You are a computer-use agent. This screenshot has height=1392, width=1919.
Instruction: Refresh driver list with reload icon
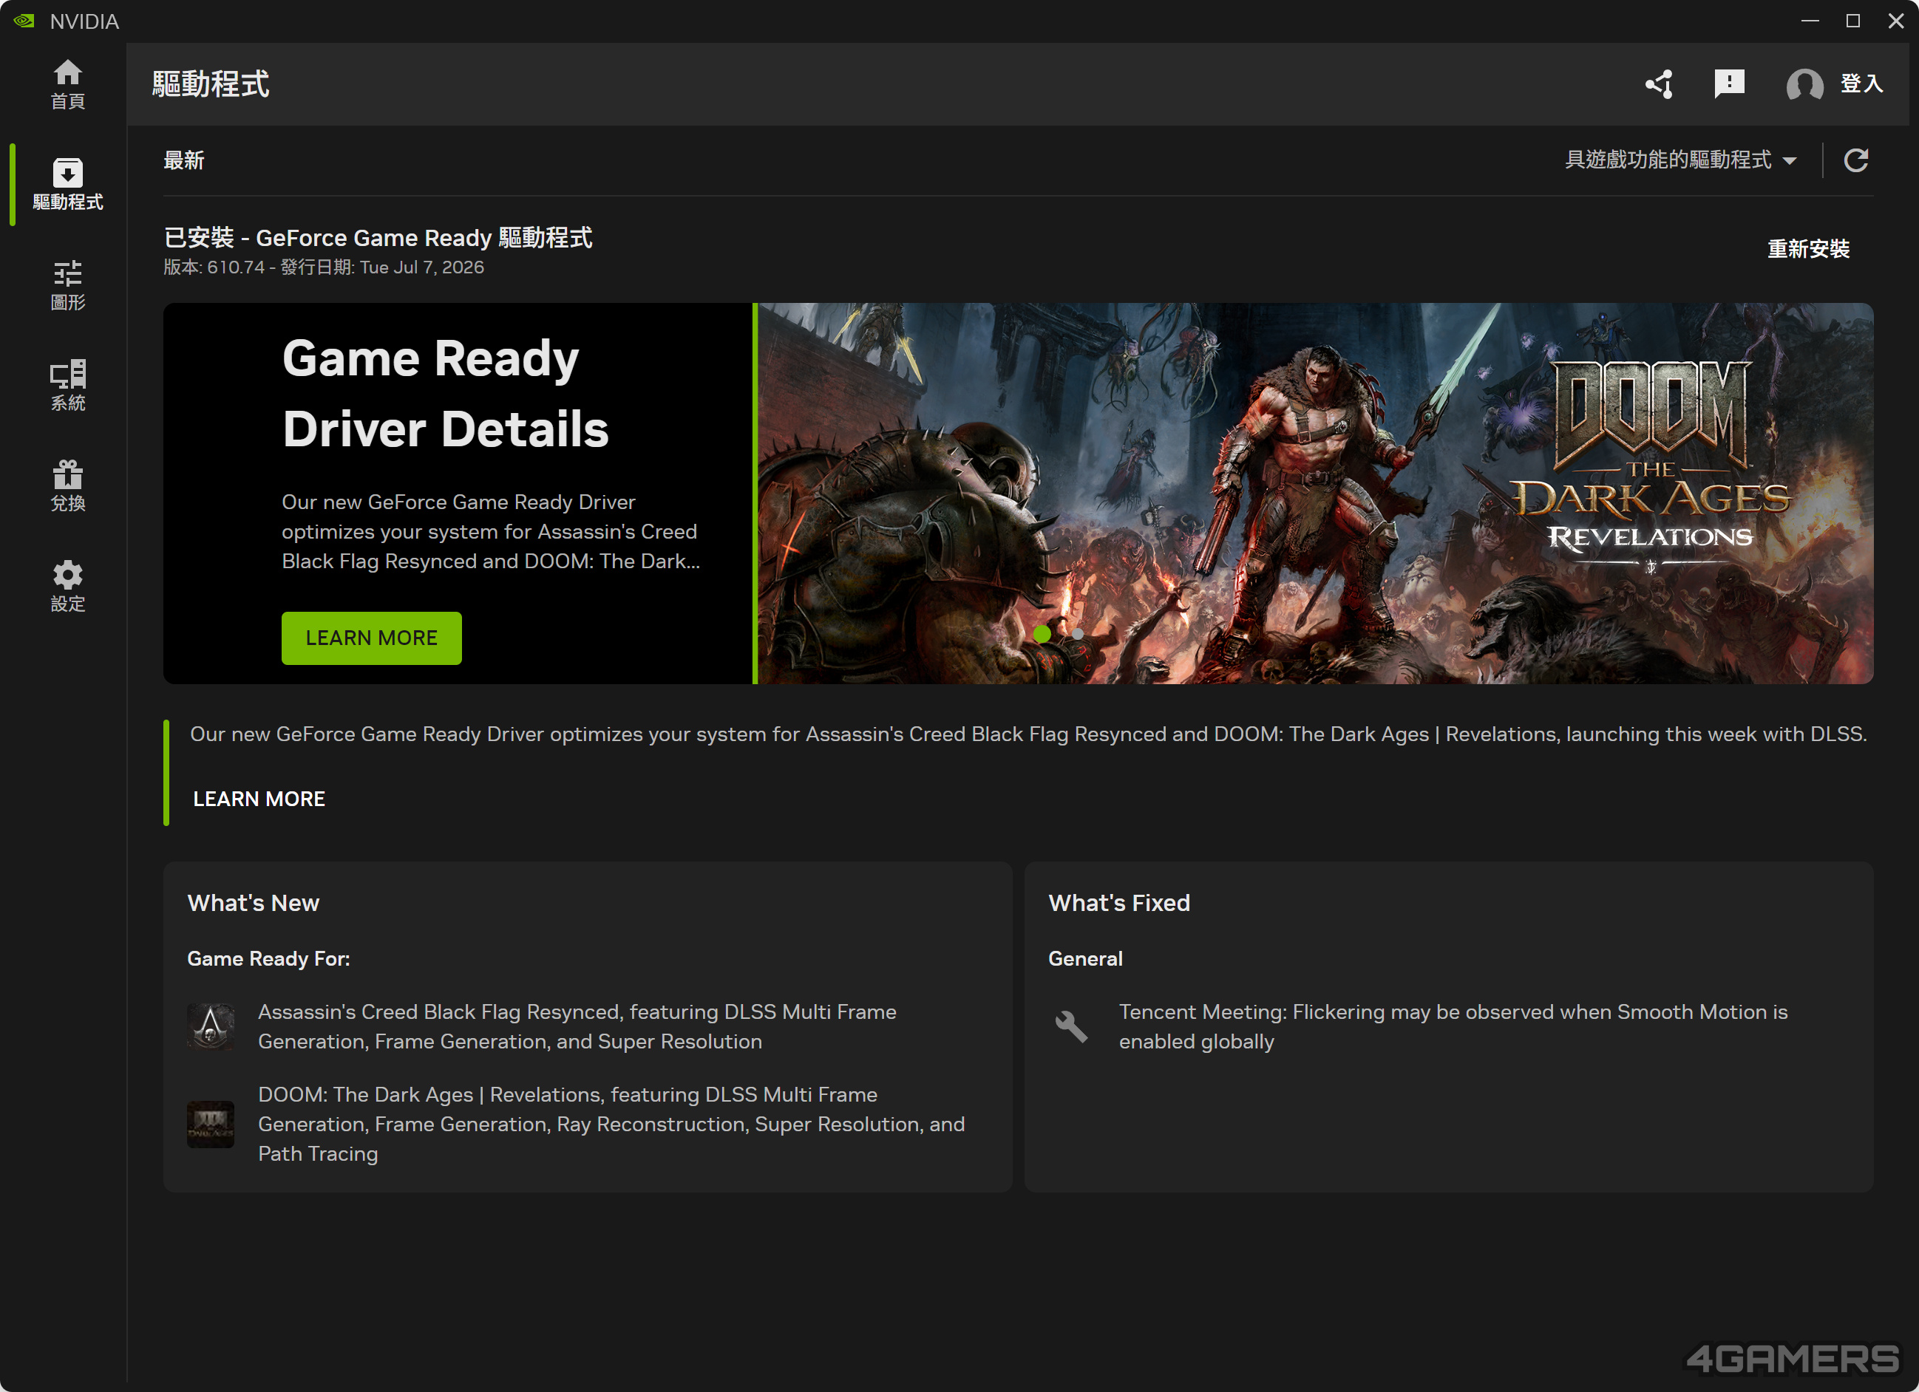(x=1856, y=160)
